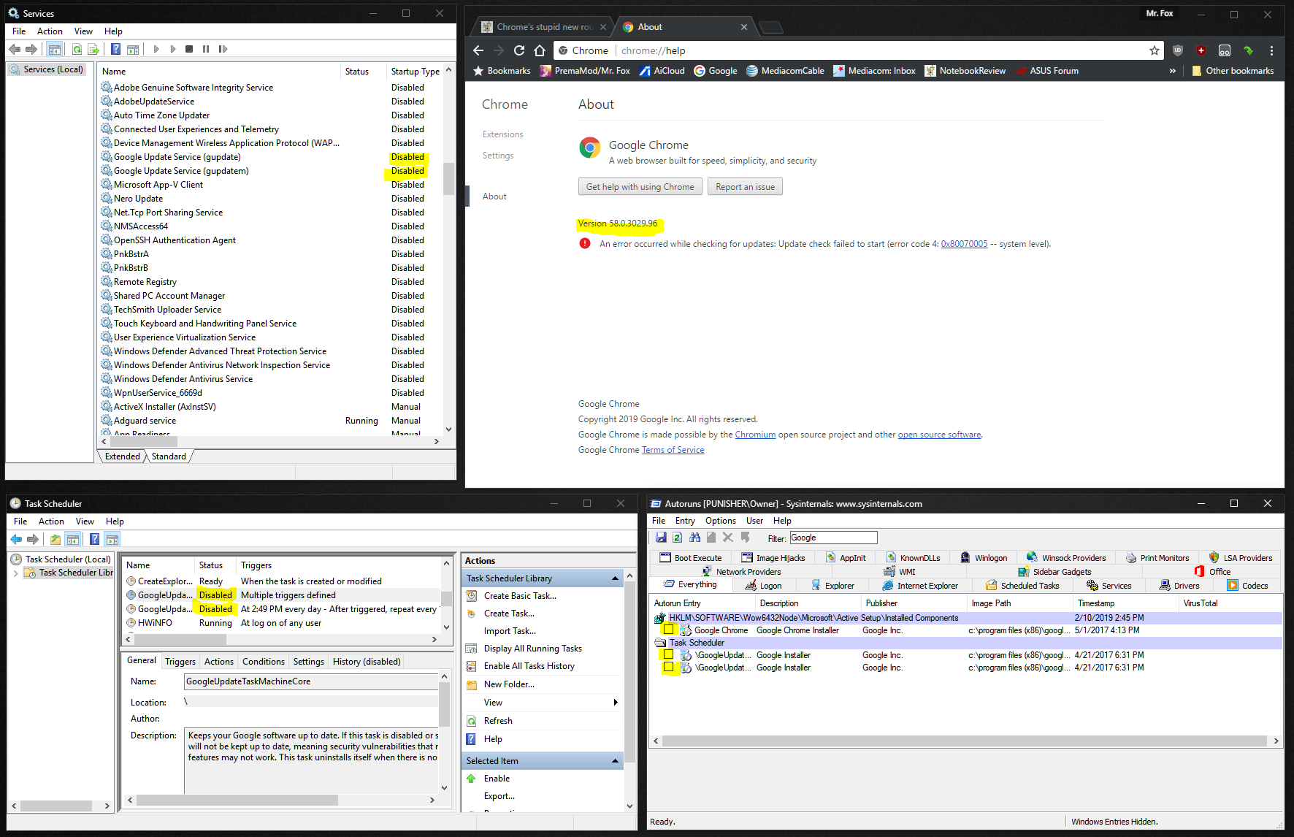Switch to Standard tab in Services

point(169,456)
